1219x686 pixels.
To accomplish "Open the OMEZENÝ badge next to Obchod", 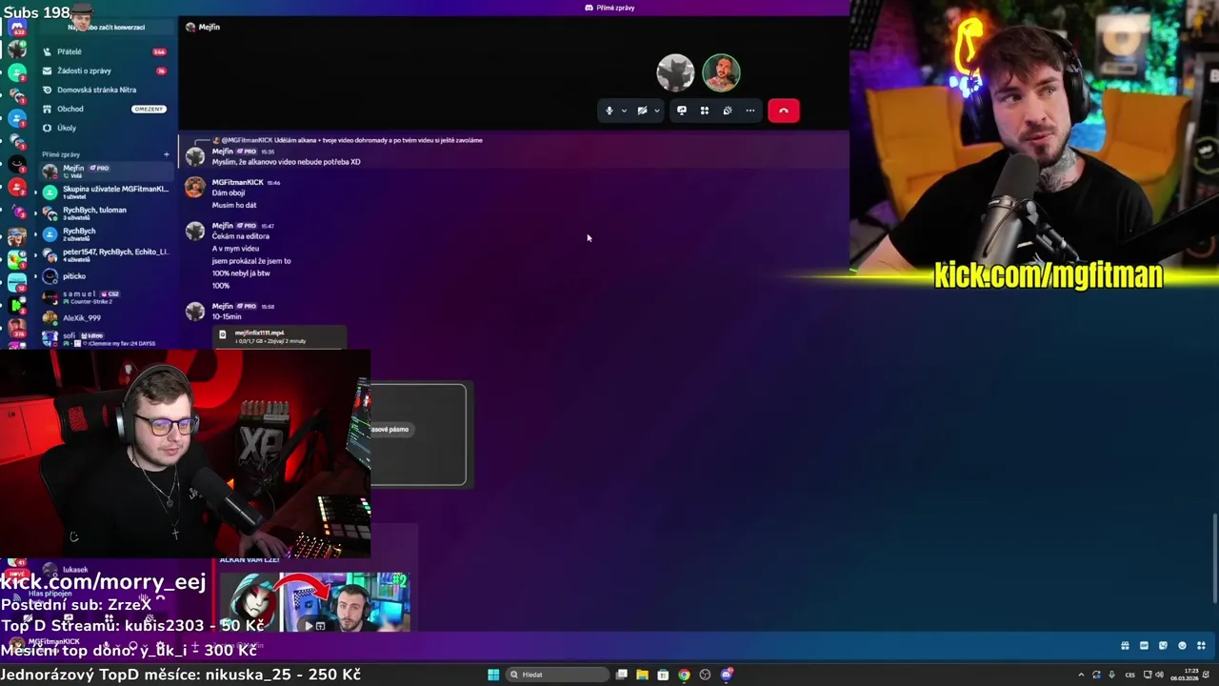I will [149, 109].
